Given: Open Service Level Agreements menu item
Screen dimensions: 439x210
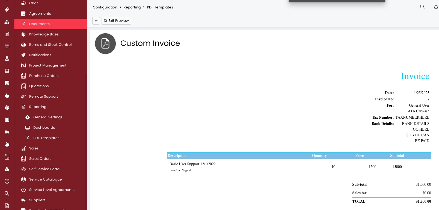Looking at the screenshot, I should tap(52, 190).
